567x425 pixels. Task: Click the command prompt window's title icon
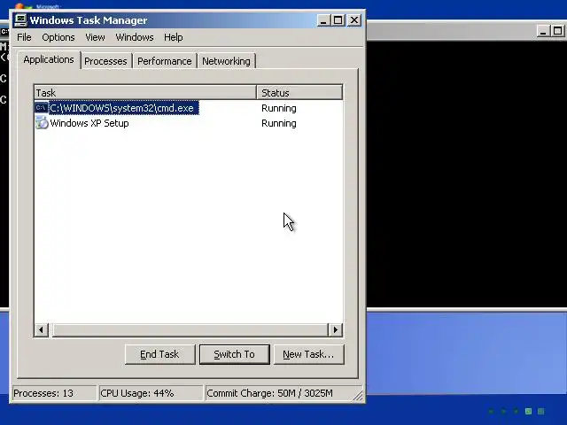(x=4, y=32)
